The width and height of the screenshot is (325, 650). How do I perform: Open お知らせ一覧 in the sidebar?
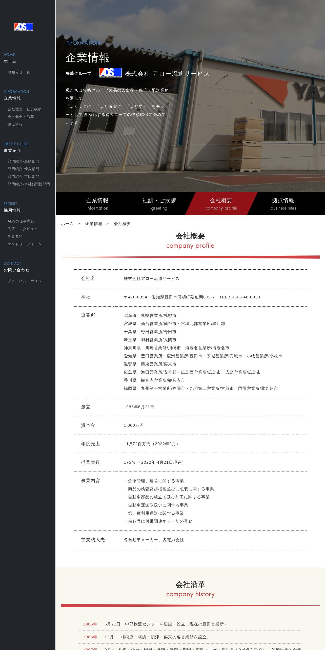pos(19,72)
